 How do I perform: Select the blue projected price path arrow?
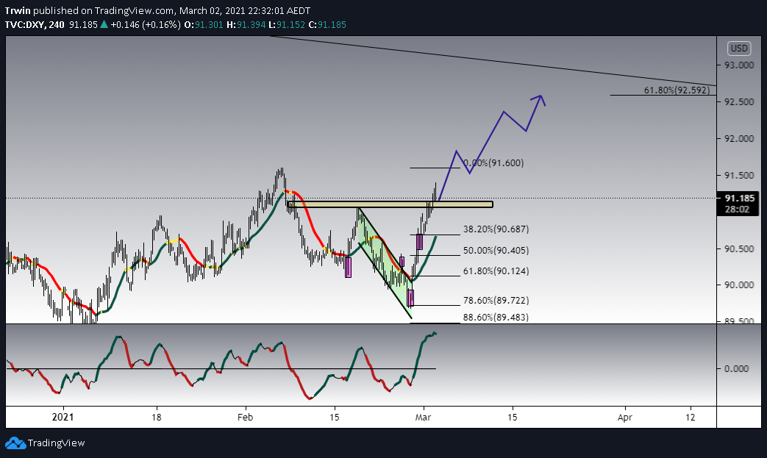pyautogui.click(x=491, y=146)
